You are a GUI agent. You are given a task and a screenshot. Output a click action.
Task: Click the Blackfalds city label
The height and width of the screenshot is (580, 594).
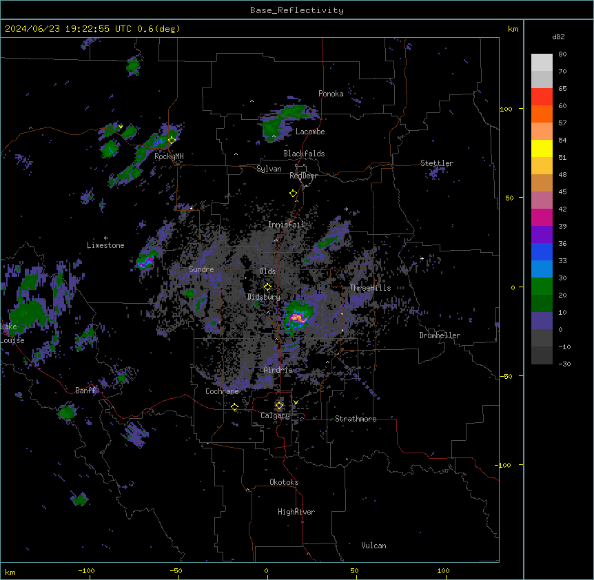coord(304,154)
